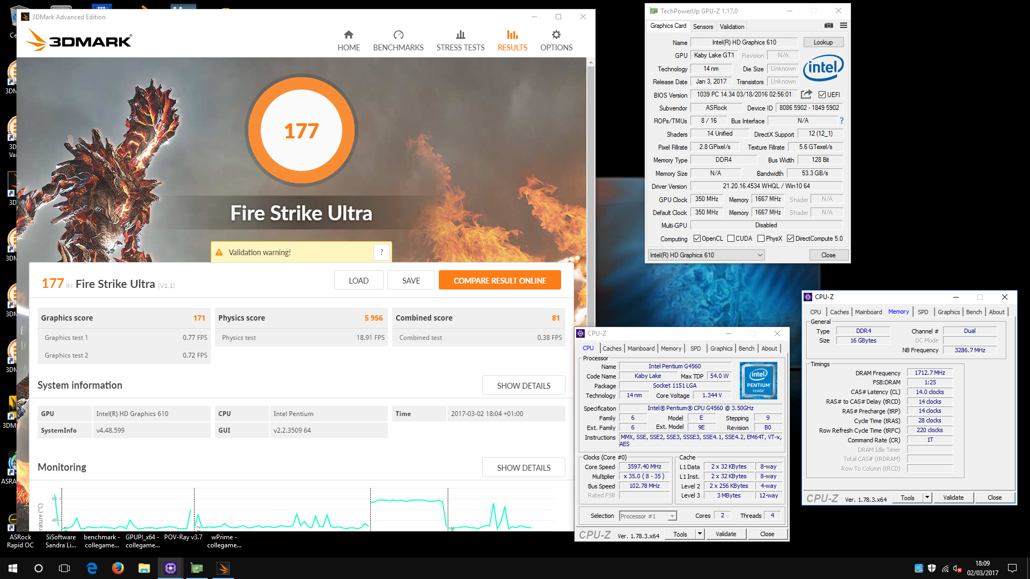Switch to GPU-Z on the taskbar

pos(197,568)
